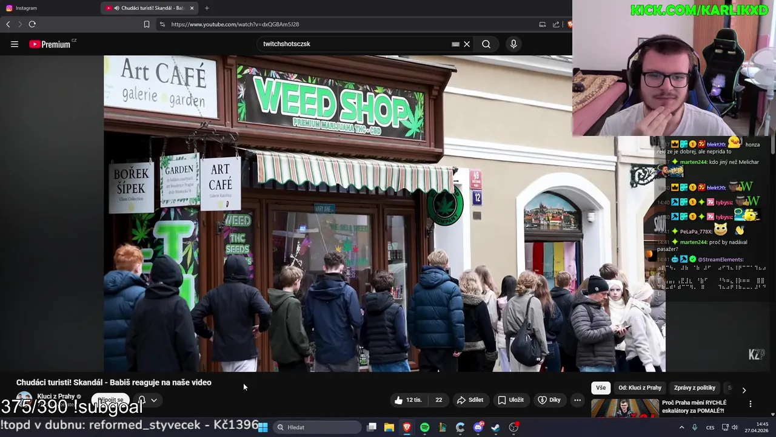Viewport: 776px width, 437px height.
Task: Share this page from address bar
Action: (556, 24)
